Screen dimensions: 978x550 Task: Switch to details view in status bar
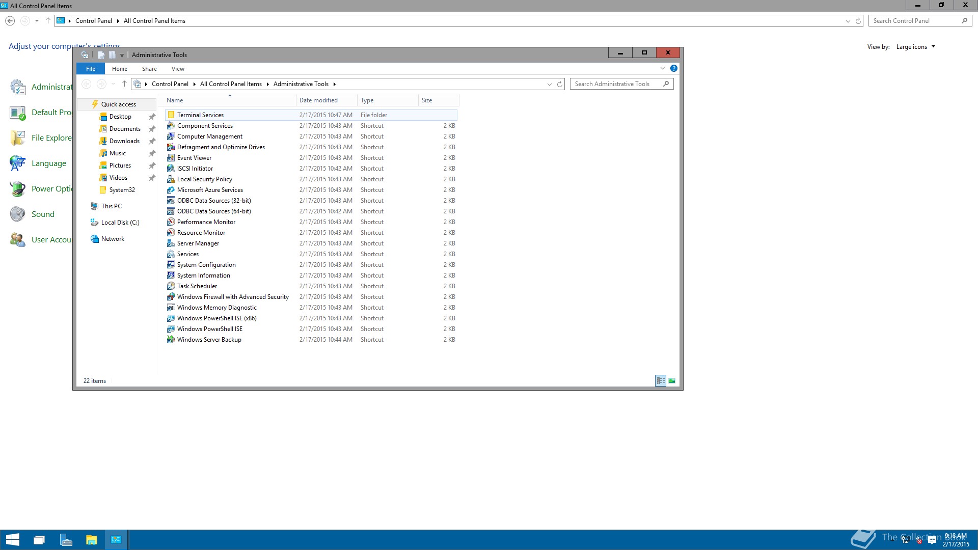coord(661,381)
